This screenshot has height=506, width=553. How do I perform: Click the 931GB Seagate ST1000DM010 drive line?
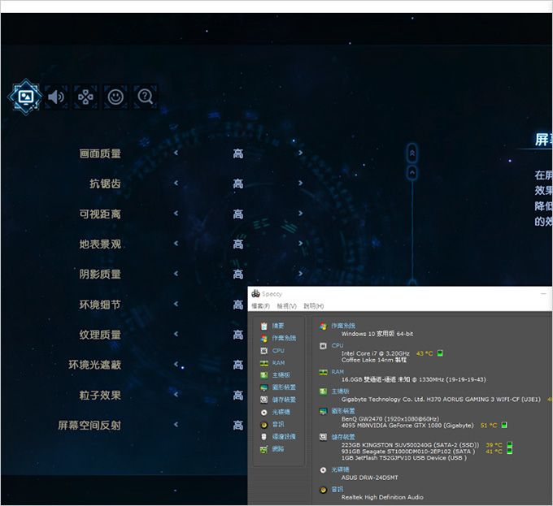point(408,452)
